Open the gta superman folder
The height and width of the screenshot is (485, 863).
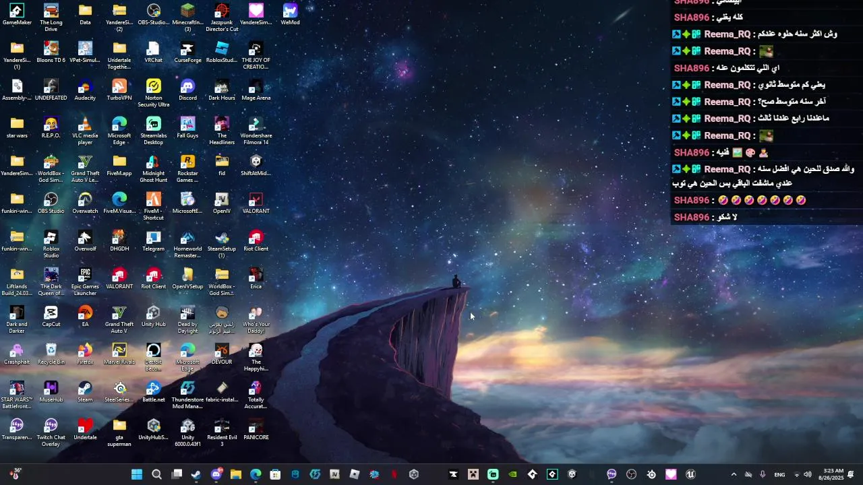119,433
